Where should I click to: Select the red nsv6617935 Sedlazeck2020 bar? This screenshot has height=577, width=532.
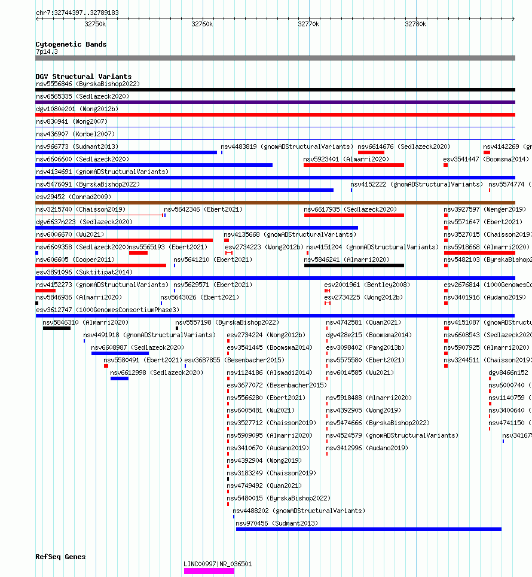[x=354, y=215]
